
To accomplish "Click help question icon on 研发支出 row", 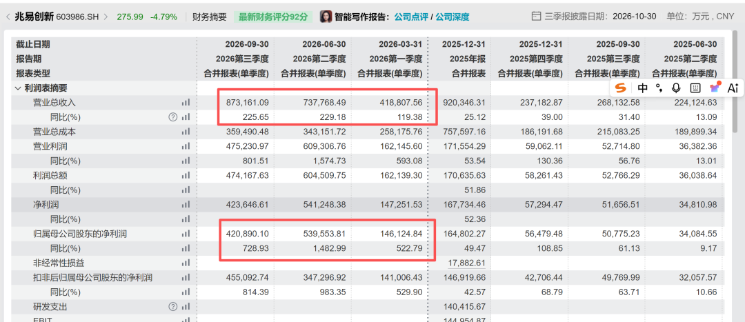I will [x=173, y=307].
